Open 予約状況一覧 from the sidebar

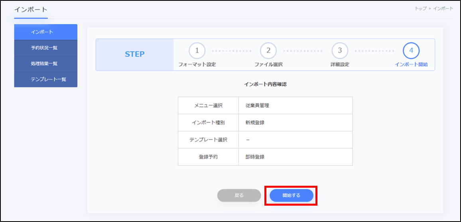click(x=45, y=48)
